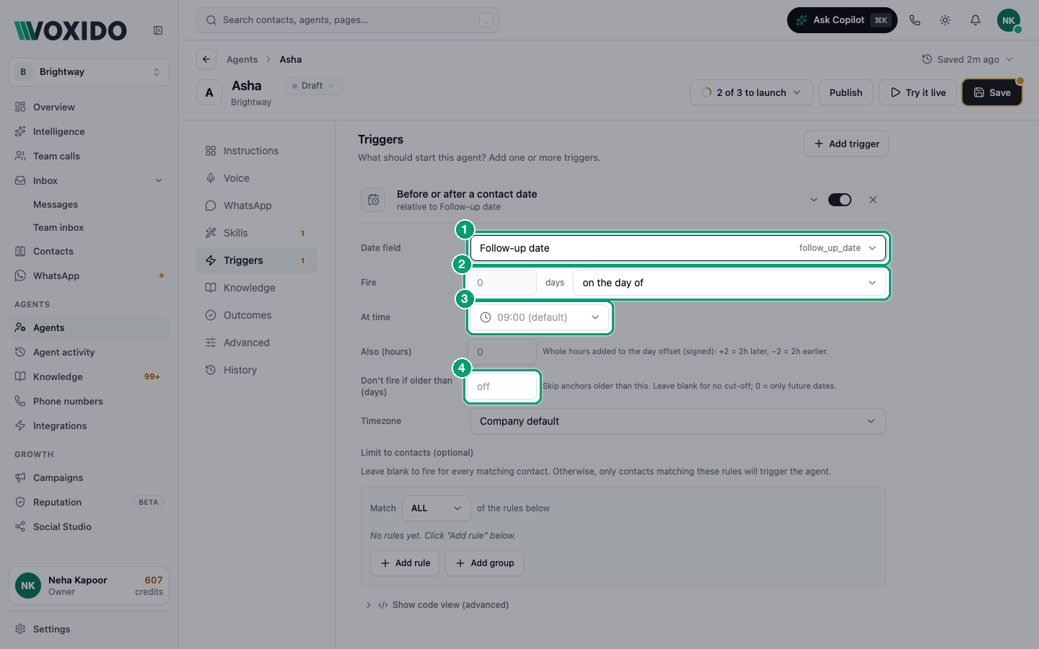
Task: Click the Add rule button
Action: pyautogui.click(x=405, y=563)
